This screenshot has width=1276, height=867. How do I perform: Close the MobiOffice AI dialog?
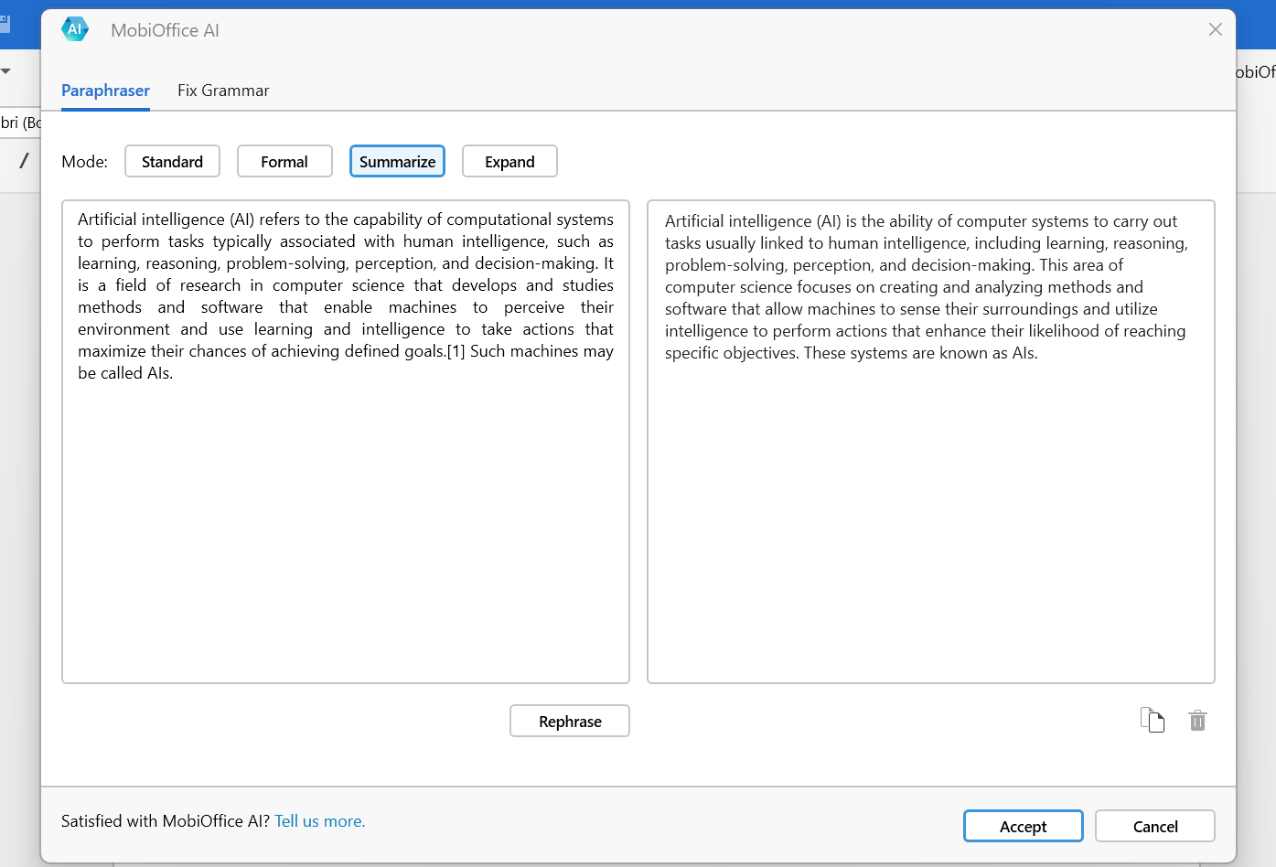point(1216,29)
